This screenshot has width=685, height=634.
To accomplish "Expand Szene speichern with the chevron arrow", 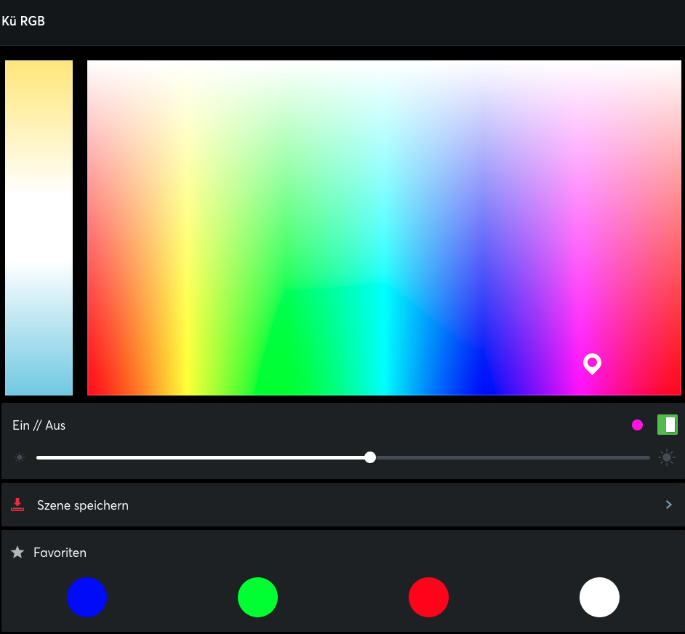I will [x=668, y=505].
